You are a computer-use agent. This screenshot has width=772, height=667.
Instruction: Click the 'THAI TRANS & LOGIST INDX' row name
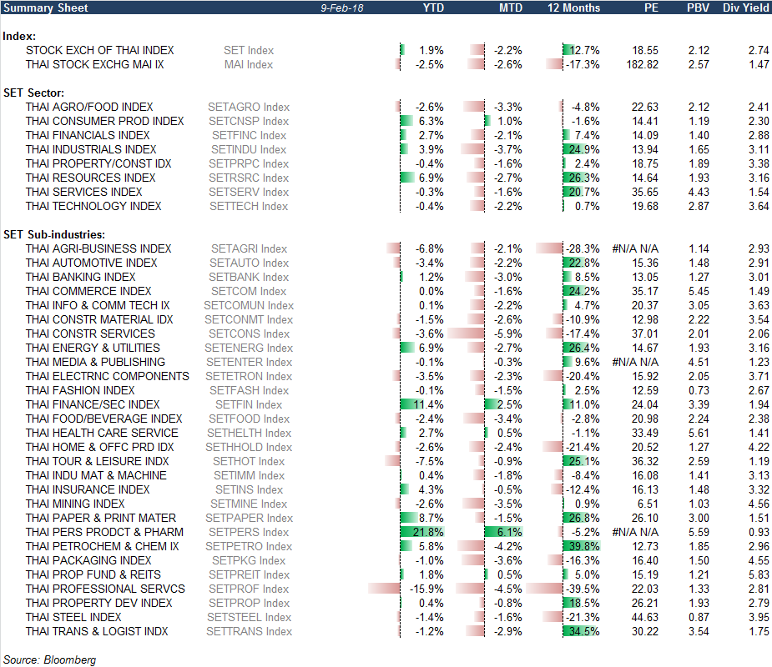tap(97, 632)
